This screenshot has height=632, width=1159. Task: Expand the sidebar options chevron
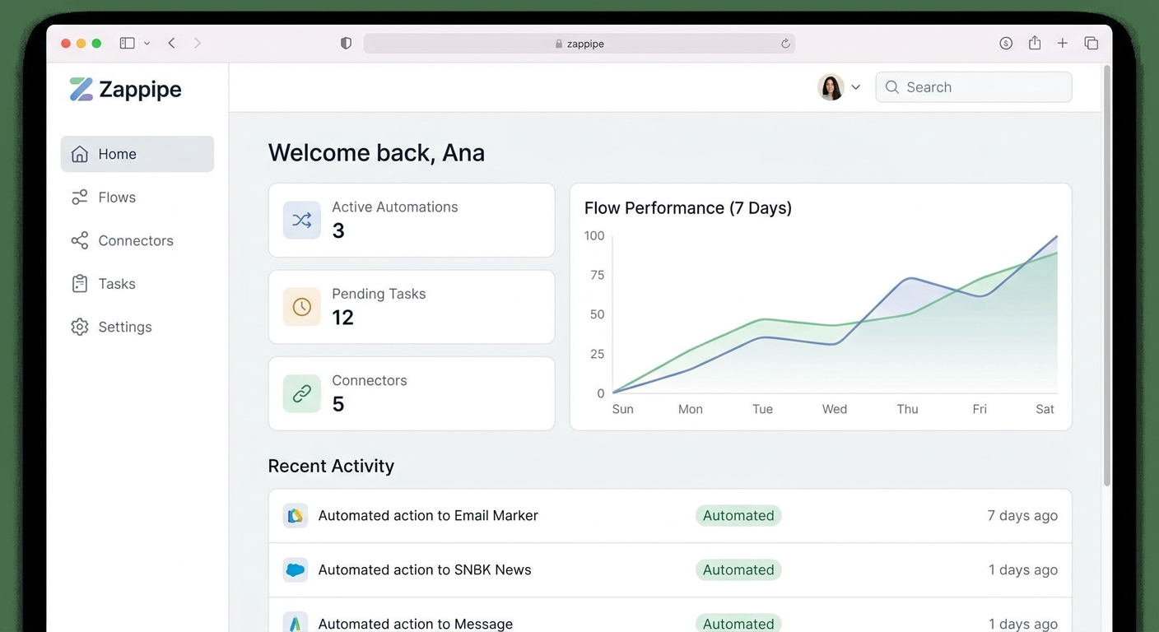coord(147,43)
